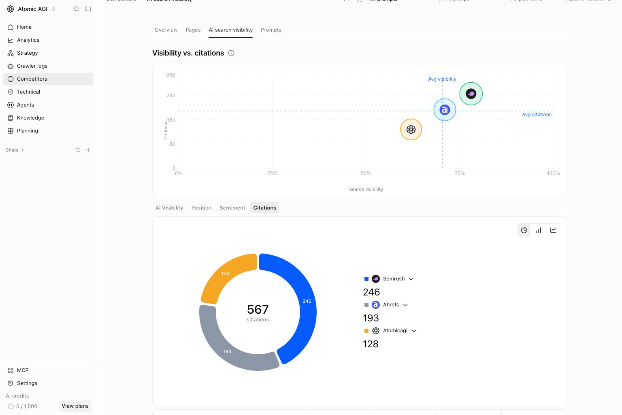
Task: Click the orange Atomicagi legend swatch
Action: pyautogui.click(x=366, y=331)
